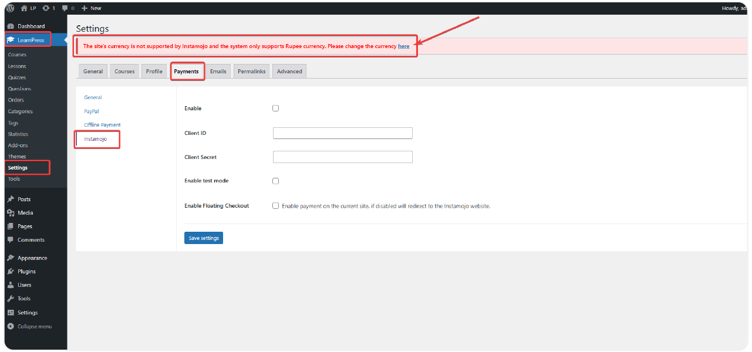Enable test mode checkbox
752x352 pixels.
point(276,181)
